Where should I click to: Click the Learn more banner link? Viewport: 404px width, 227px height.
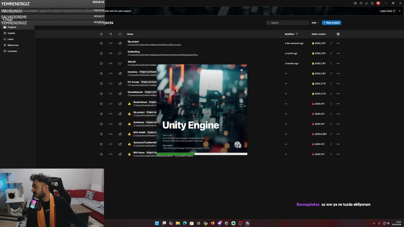tap(388, 11)
